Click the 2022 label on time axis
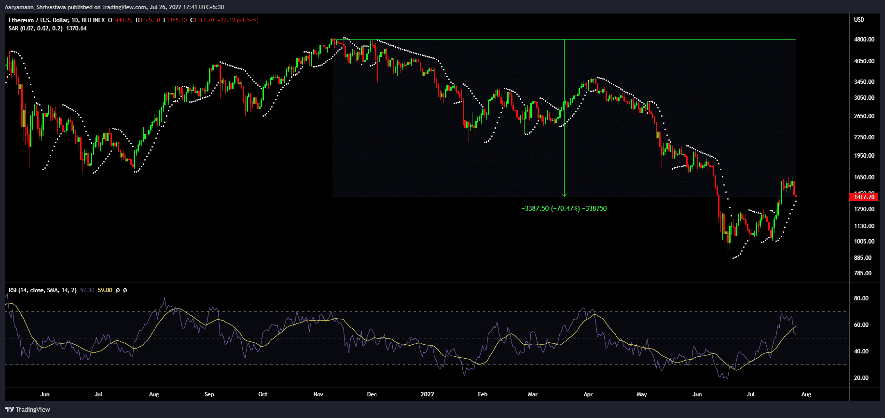 [427, 394]
